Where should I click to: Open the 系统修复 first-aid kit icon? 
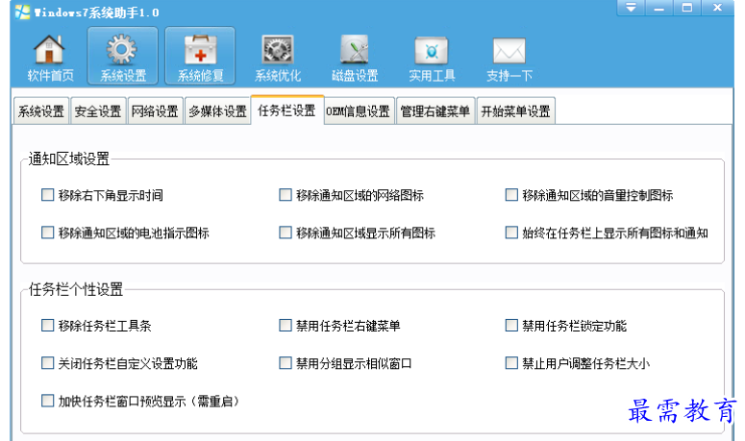coord(200,56)
